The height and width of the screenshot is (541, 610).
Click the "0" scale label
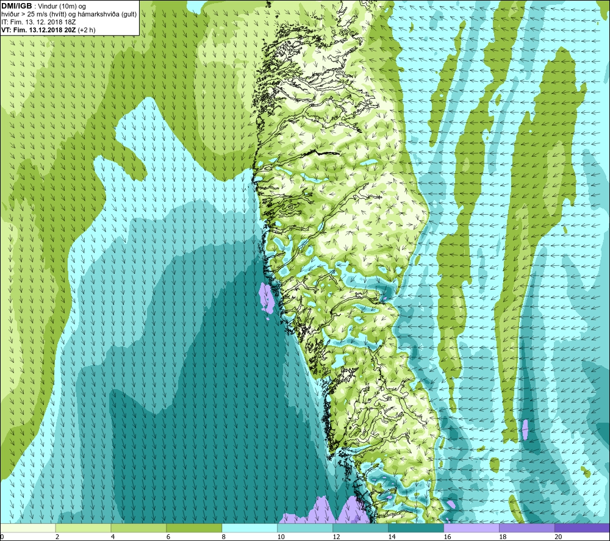[x=2, y=537]
